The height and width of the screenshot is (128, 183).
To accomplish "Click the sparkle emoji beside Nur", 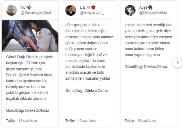I will (29, 7).
